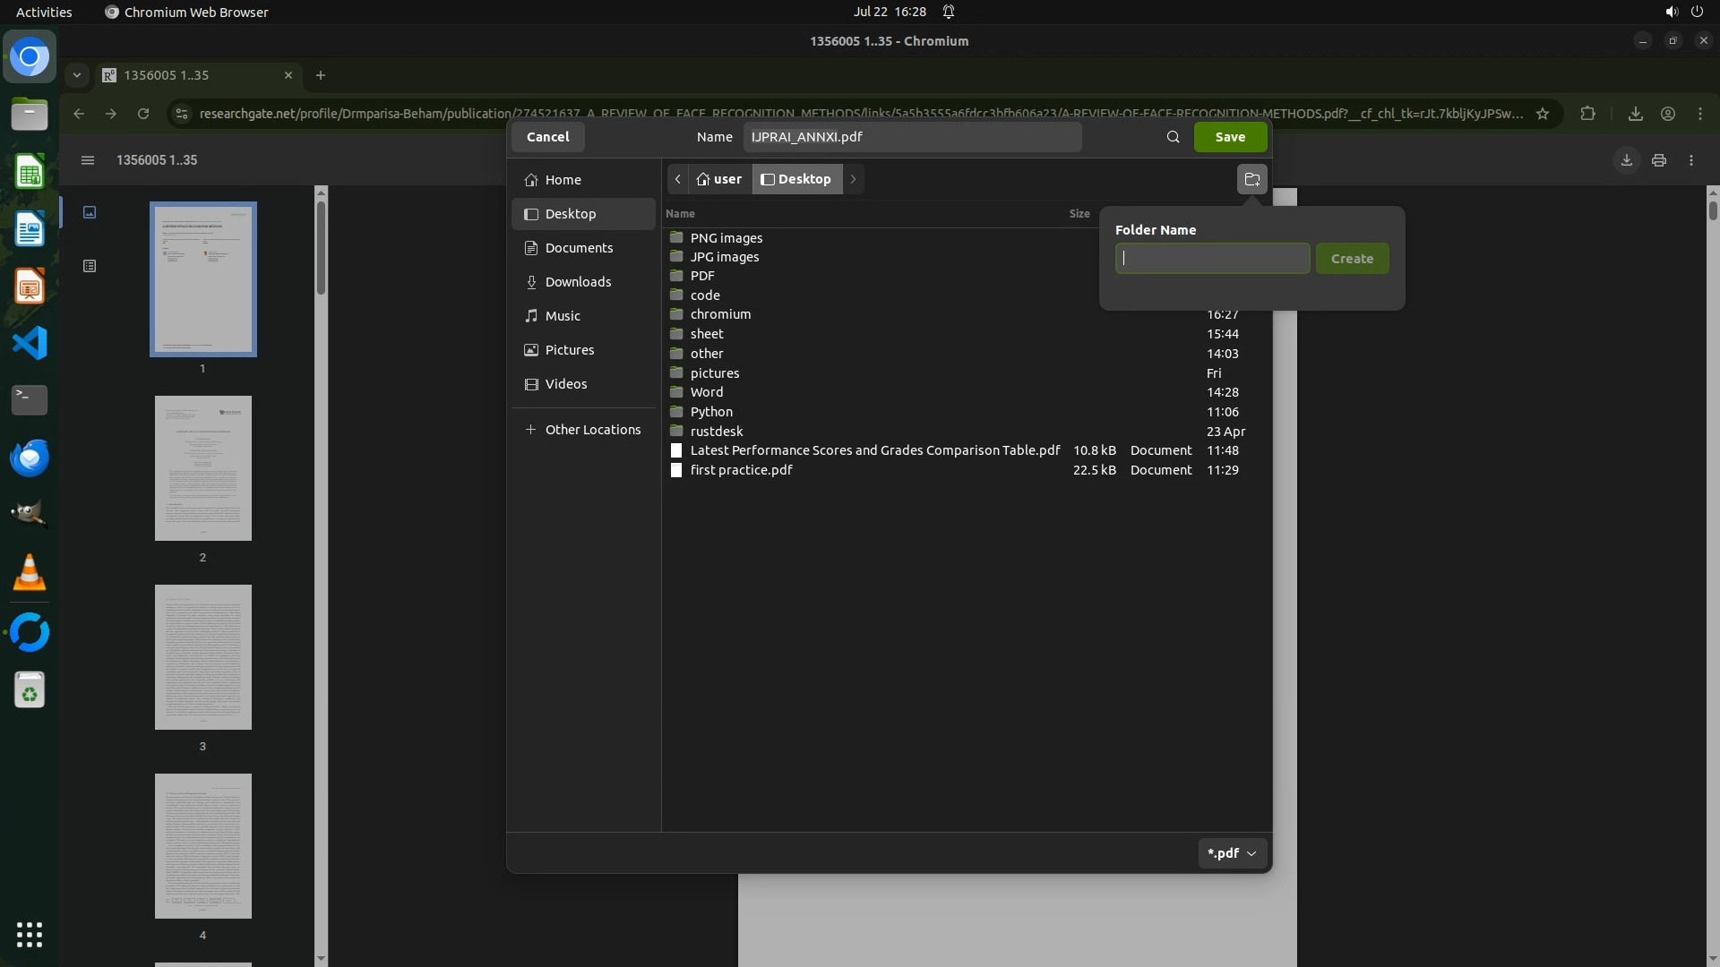Toggle the PDF sidebar hamburger menu
Viewport: 1720px width, 967px height.
87,160
